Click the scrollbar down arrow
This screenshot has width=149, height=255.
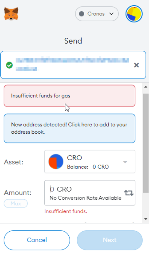coord(146,219)
